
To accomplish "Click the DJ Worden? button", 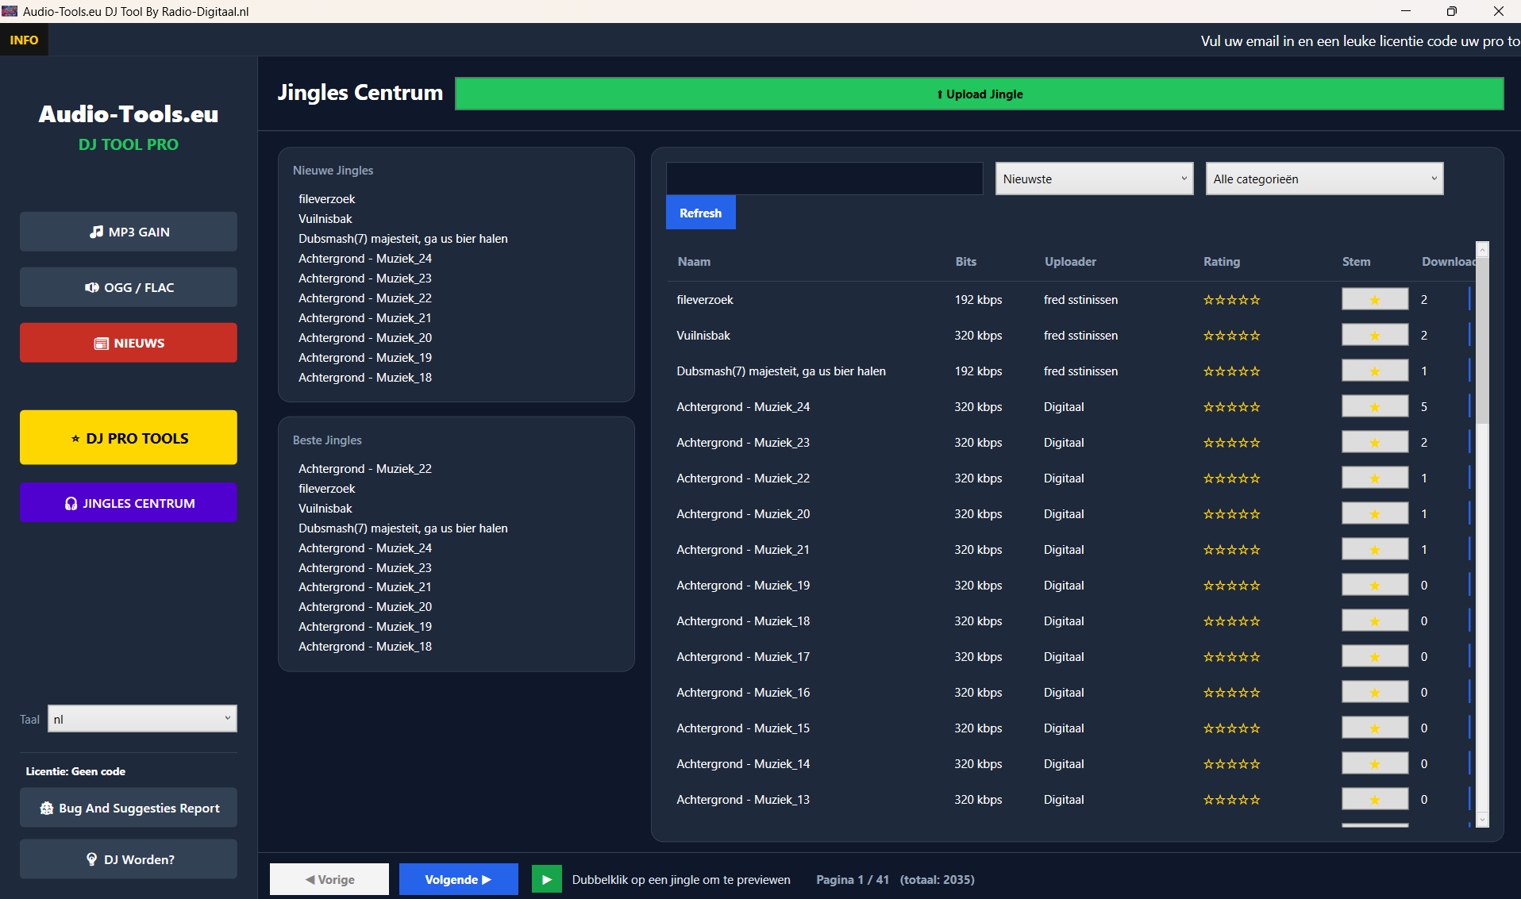I will coord(129,859).
